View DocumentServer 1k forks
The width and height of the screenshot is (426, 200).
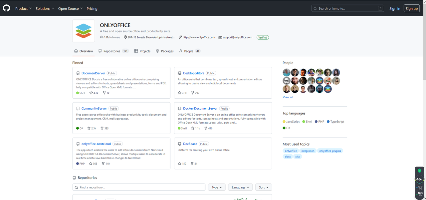click(106, 93)
